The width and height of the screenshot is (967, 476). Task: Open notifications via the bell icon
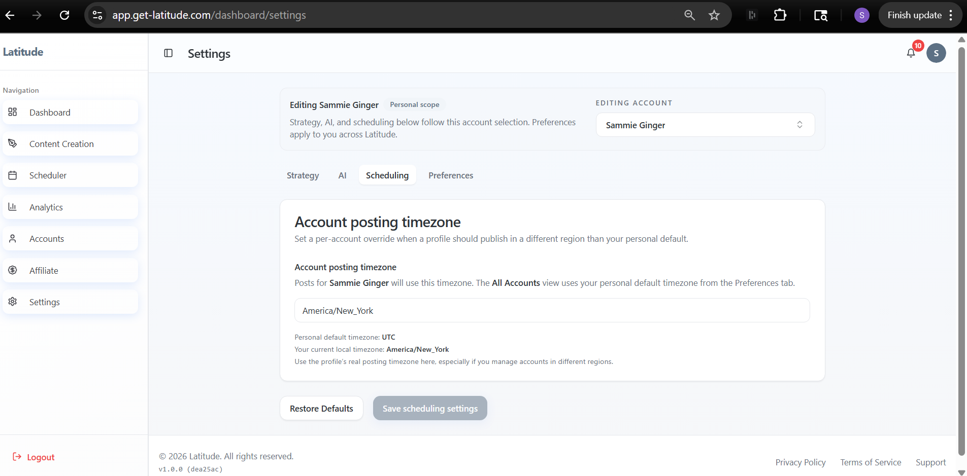pos(911,53)
